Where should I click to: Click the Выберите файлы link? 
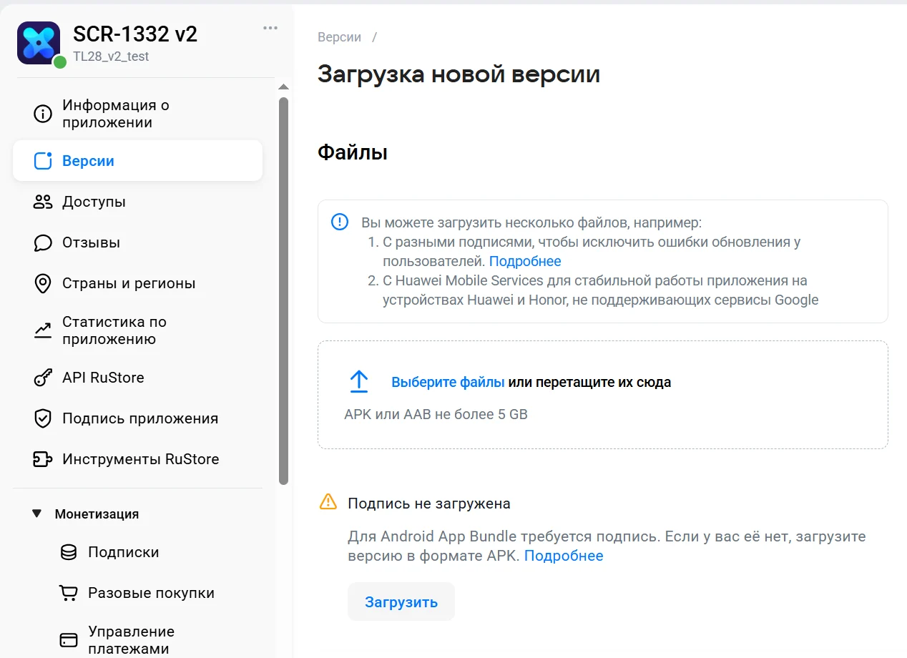[x=448, y=382]
